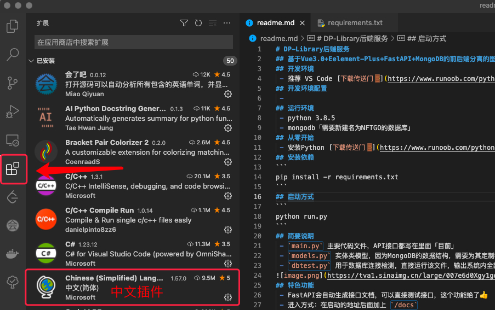Click the 会了吧 extension logo
The height and width of the screenshot is (310, 495).
(46, 84)
